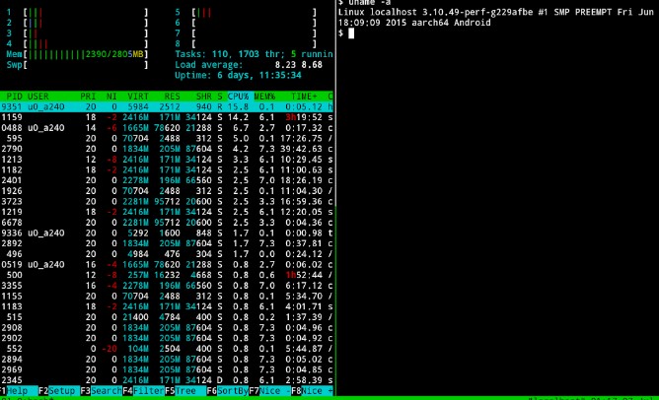Select the highlighted process row 9351

(x=166, y=106)
